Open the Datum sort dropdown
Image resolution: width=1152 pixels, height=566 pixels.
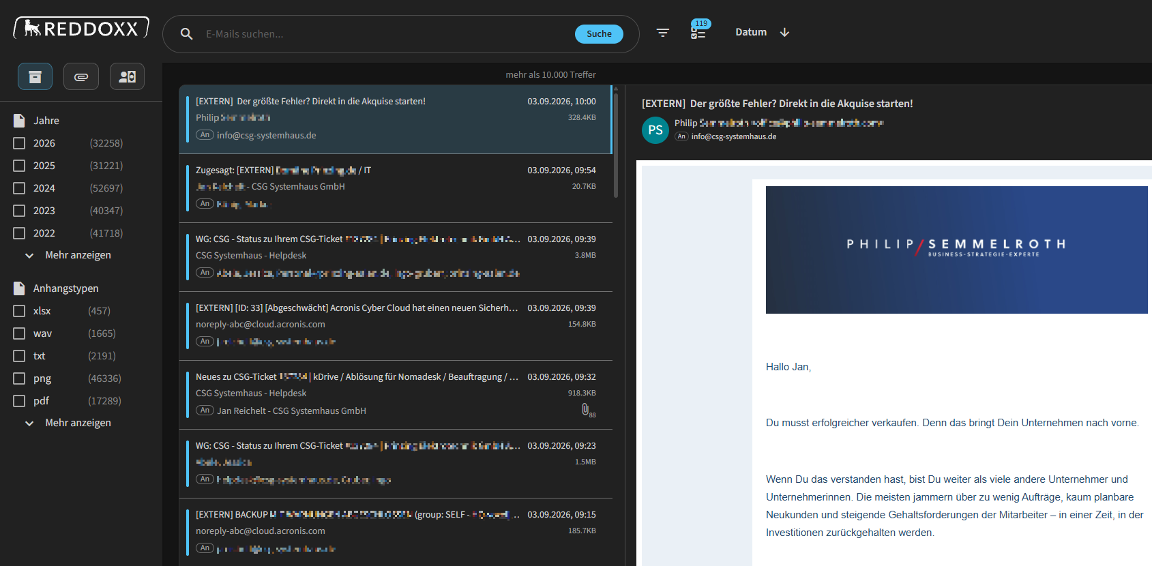point(751,32)
